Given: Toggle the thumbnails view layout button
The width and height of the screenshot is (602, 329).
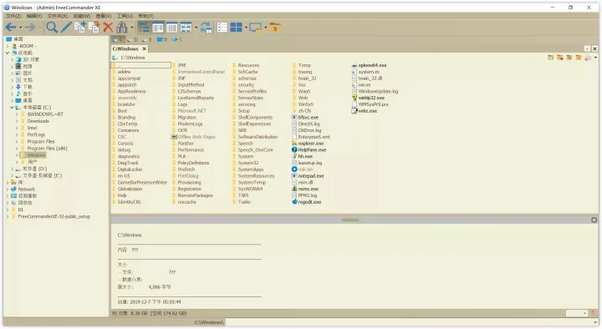Looking at the screenshot, I should click(186, 28).
